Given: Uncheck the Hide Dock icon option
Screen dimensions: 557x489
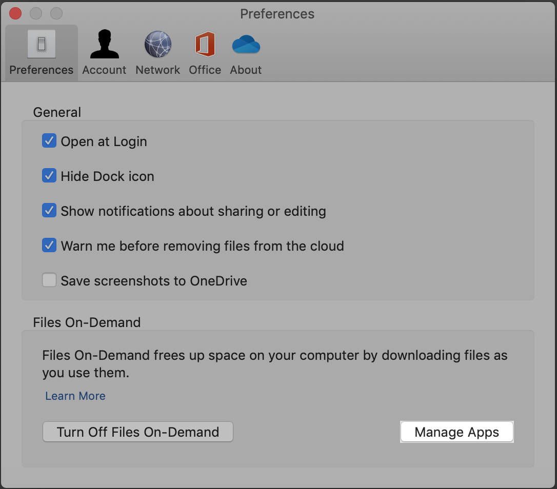Looking at the screenshot, I should (49, 176).
